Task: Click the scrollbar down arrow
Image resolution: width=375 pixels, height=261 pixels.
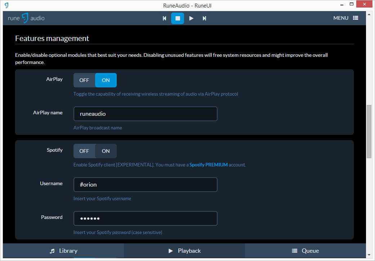Action: click(369, 255)
